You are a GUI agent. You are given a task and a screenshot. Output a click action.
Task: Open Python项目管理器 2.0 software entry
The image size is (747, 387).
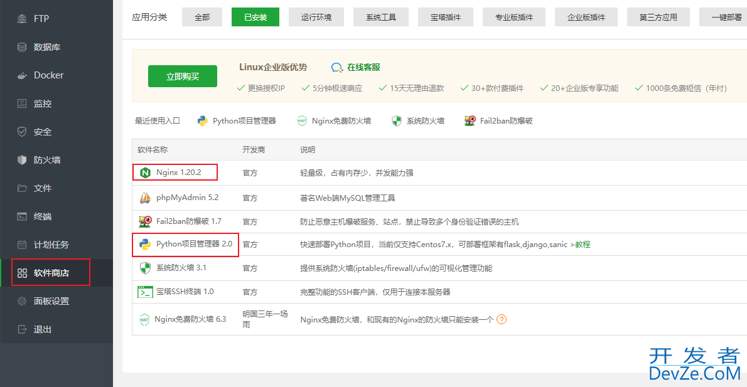pyautogui.click(x=194, y=244)
